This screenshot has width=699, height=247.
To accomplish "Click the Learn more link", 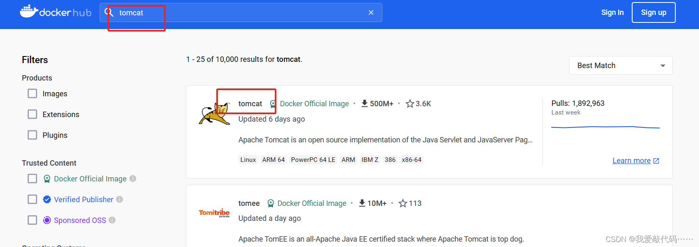I will [x=631, y=161].
